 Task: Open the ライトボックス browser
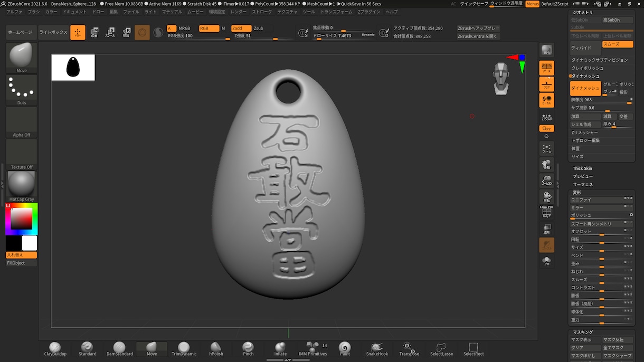(53, 33)
